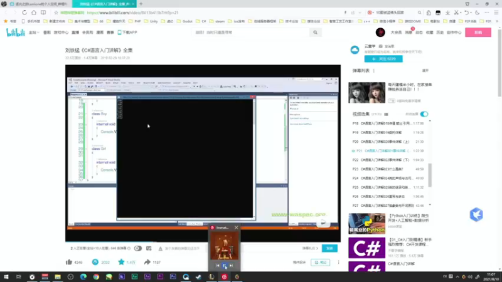Go to the browser home page icon

point(34,13)
